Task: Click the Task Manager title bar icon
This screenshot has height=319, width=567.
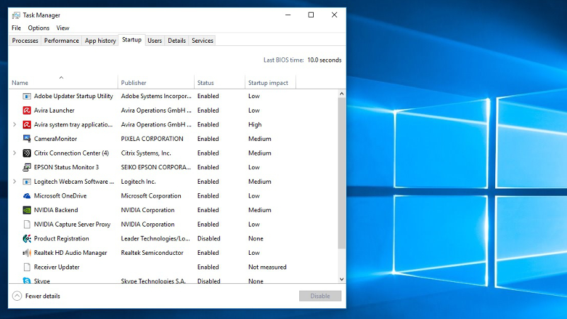Action: pyautogui.click(x=16, y=15)
